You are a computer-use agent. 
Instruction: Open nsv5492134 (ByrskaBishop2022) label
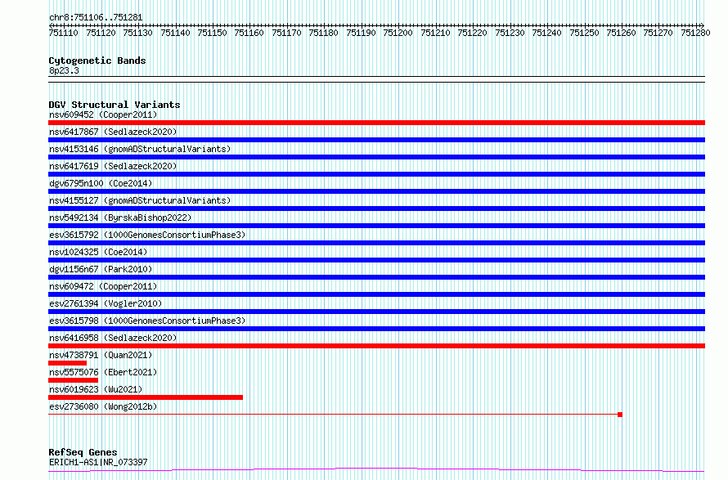tap(120, 218)
